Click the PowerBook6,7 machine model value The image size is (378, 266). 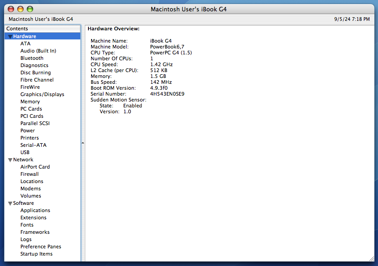tap(167, 47)
